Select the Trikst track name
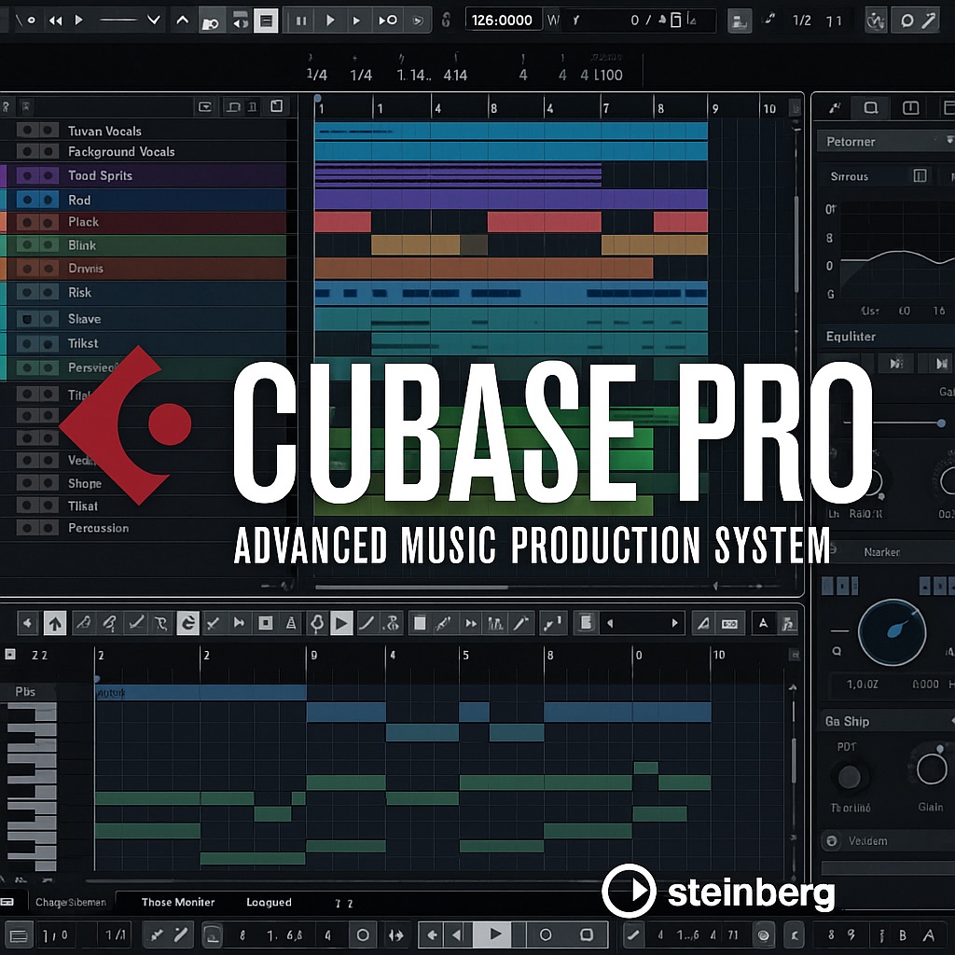Image resolution: width=955 pixels, height=955 pixels. point(83,343)
